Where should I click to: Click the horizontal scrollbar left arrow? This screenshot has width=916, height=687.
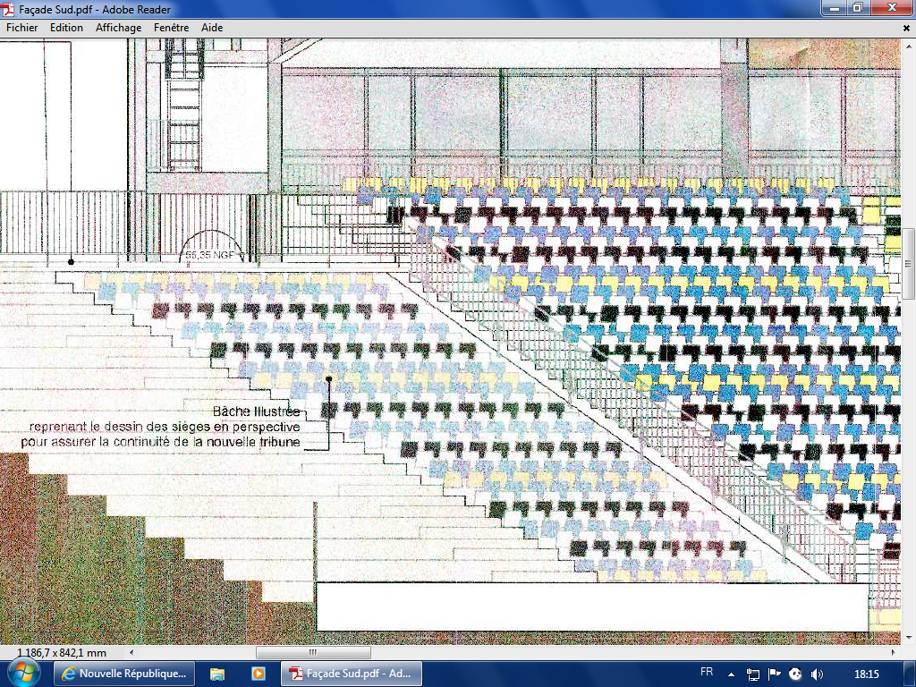[133, 653]
